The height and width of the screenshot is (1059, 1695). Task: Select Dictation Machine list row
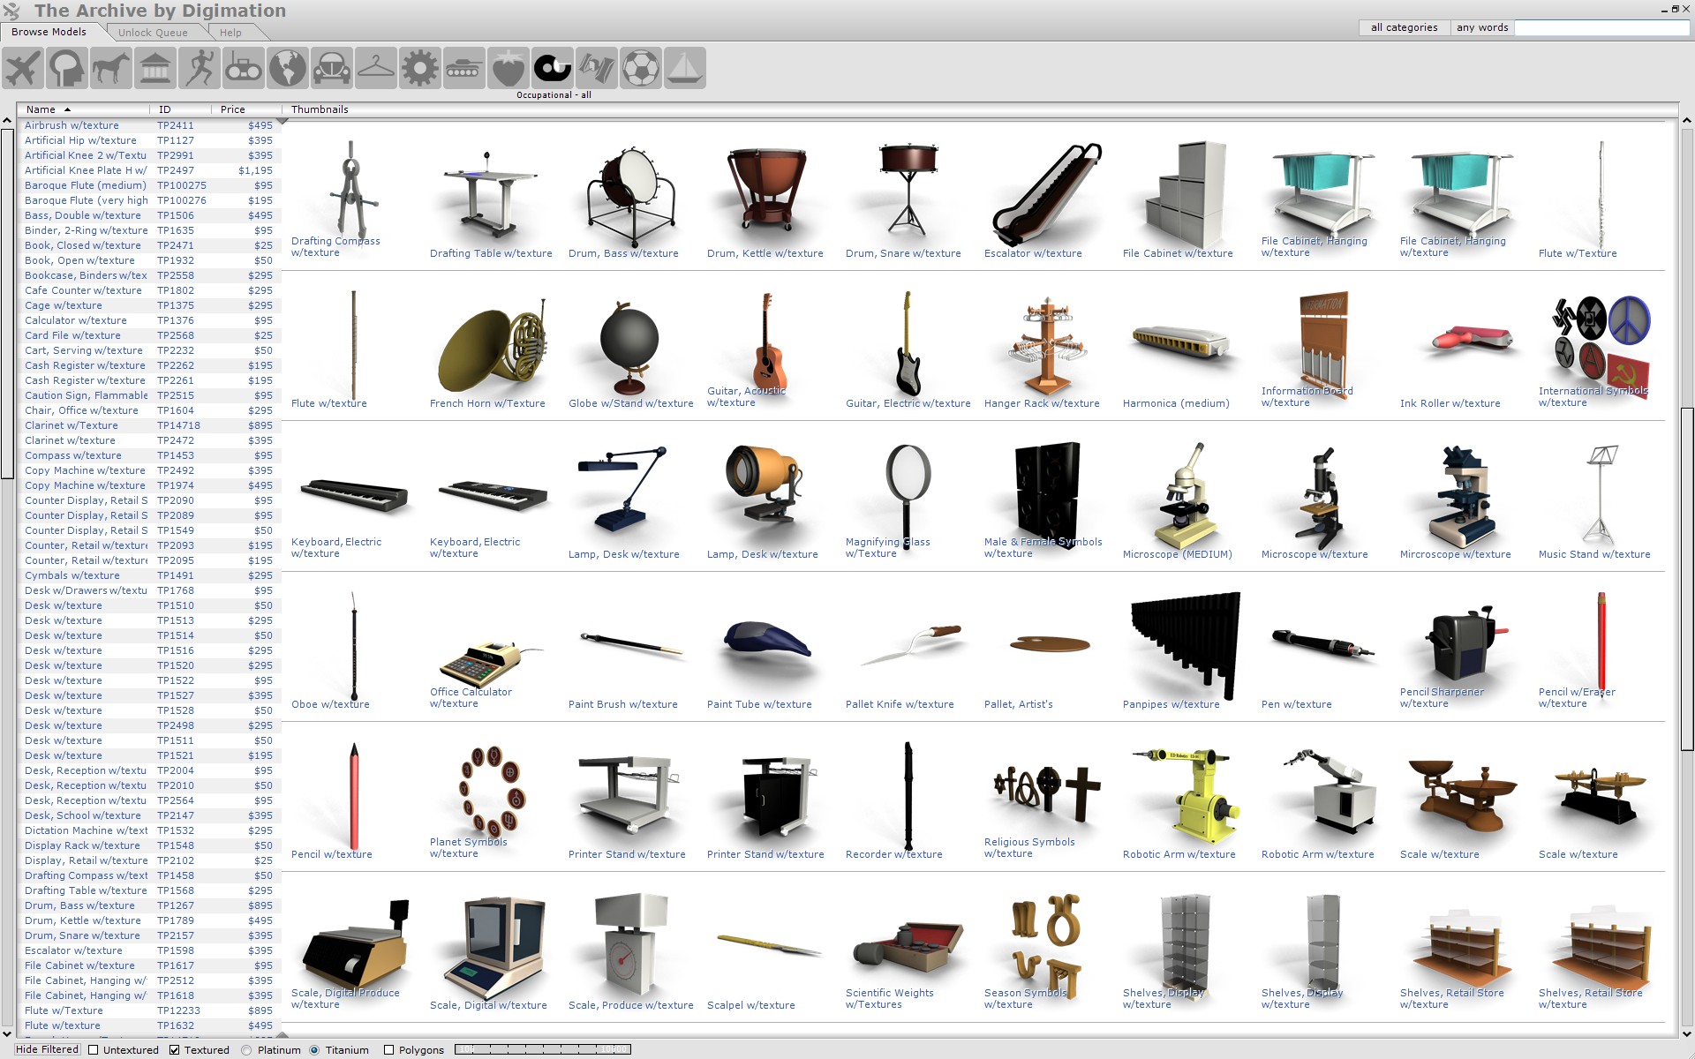point(148,830)
